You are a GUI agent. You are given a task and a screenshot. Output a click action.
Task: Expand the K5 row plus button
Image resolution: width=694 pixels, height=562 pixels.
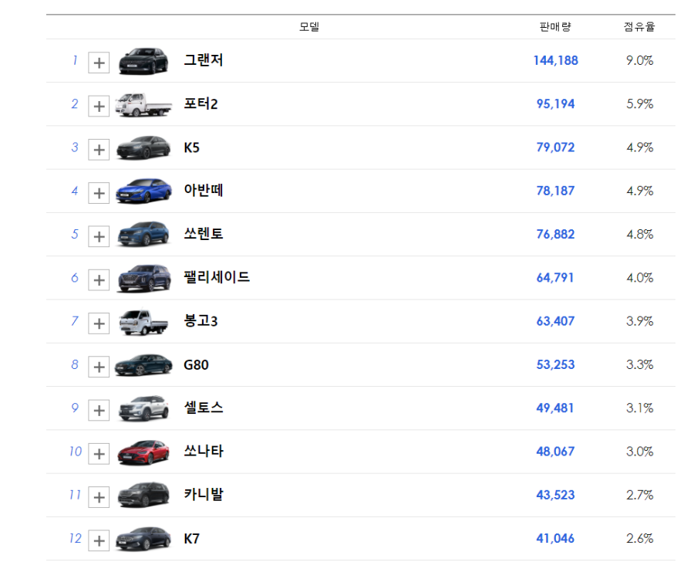tap(99, 149)
